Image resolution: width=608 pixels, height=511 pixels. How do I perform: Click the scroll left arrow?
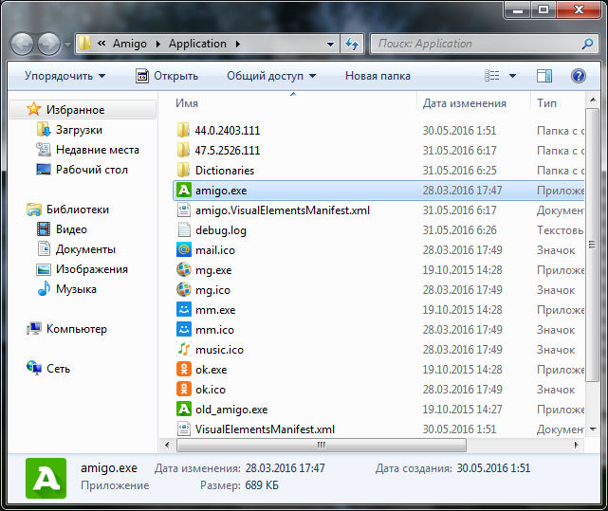[167, 445]
